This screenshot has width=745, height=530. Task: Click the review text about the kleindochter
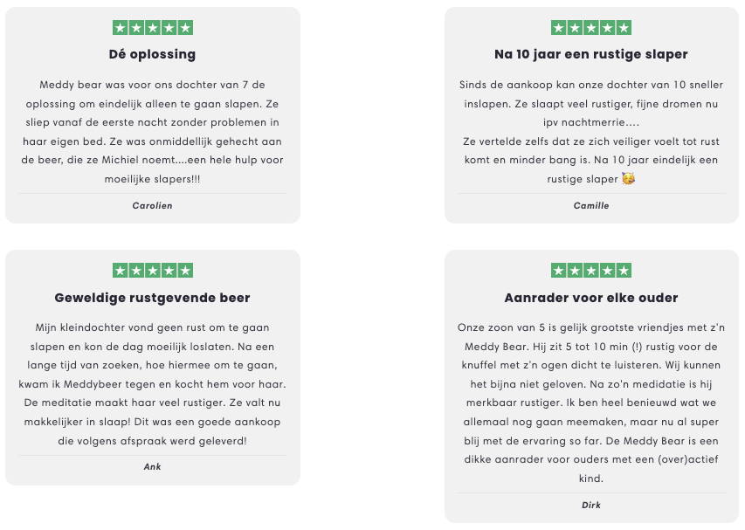point(152,384)
